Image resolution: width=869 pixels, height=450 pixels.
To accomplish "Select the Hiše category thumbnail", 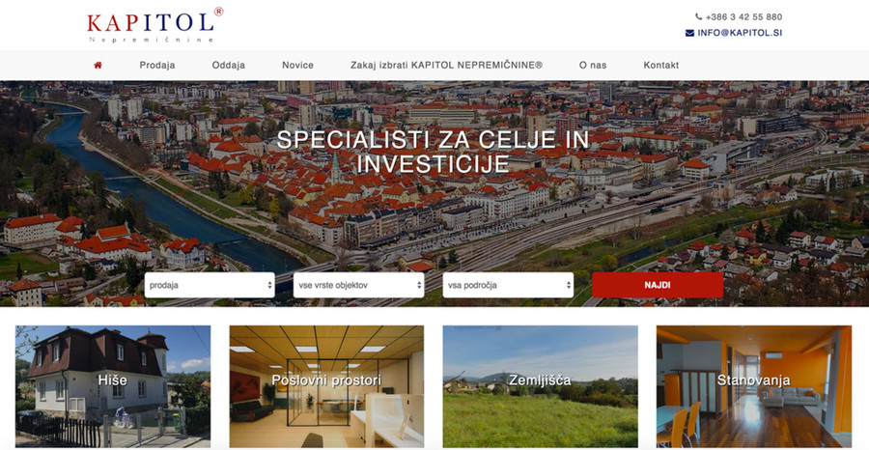I will point(113,386).
